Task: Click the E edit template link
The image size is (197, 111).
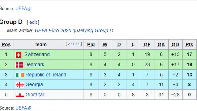Action: point(79,44)
